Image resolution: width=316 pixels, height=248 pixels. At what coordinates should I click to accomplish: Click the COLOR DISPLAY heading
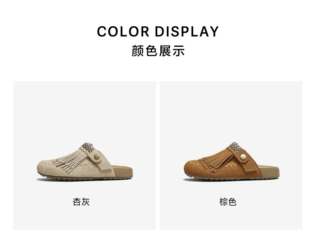tap(158, 32)
